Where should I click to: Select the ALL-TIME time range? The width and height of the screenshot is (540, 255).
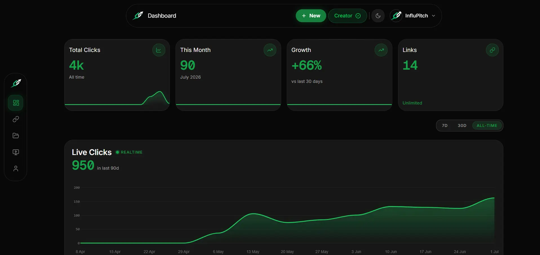pos(487,126)
